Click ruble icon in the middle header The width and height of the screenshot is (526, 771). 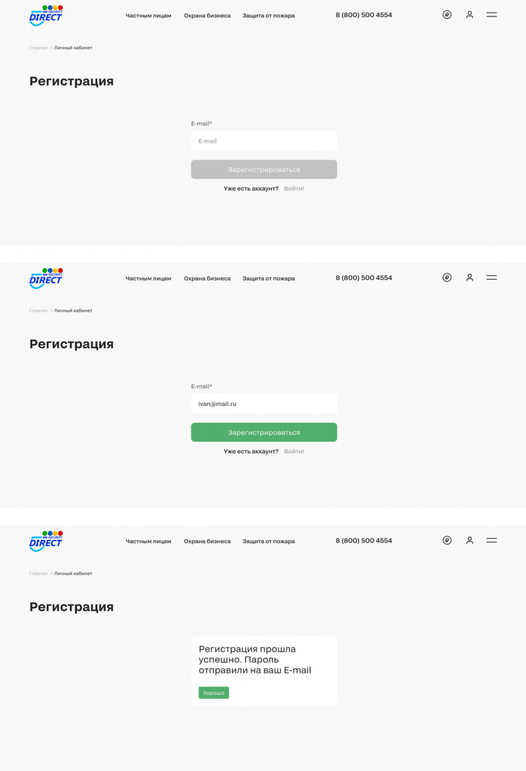[x=447, y=278]
